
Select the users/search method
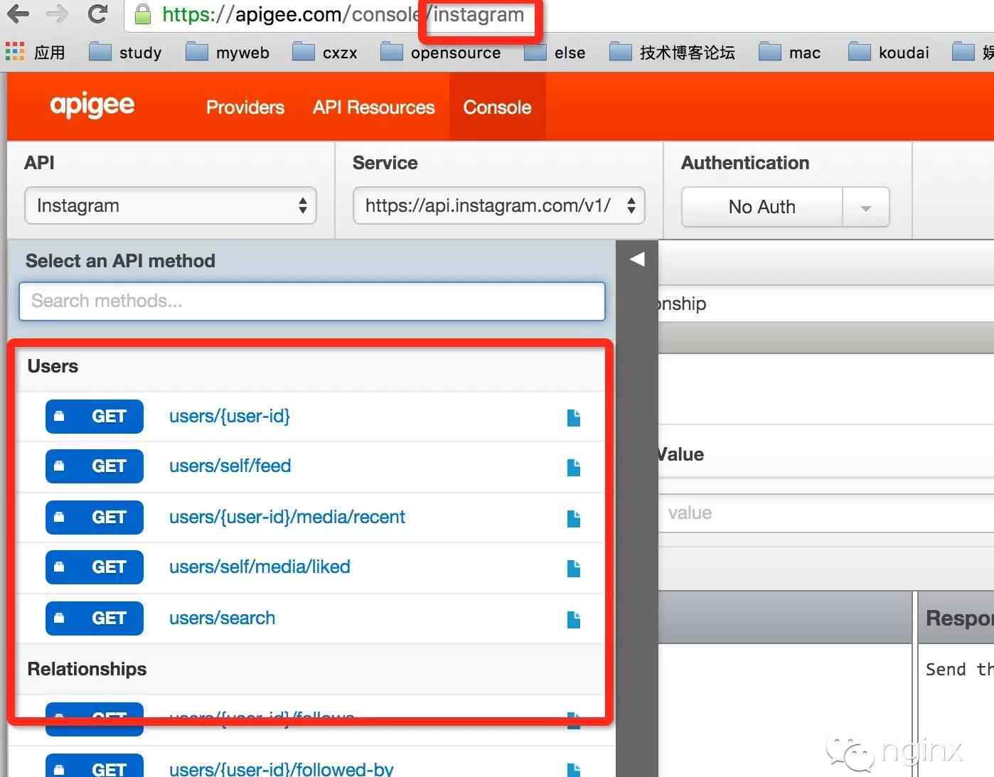coord(222,618)
